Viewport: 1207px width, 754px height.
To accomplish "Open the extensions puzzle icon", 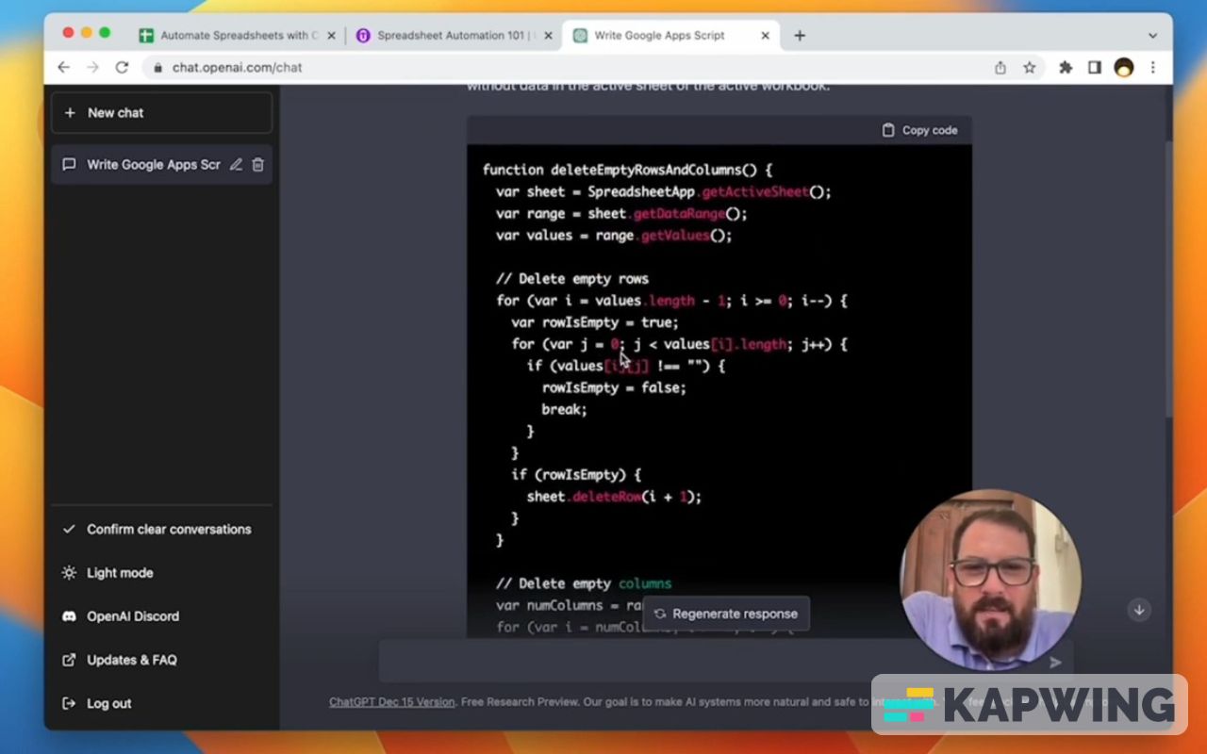I will pos(1066,68).
